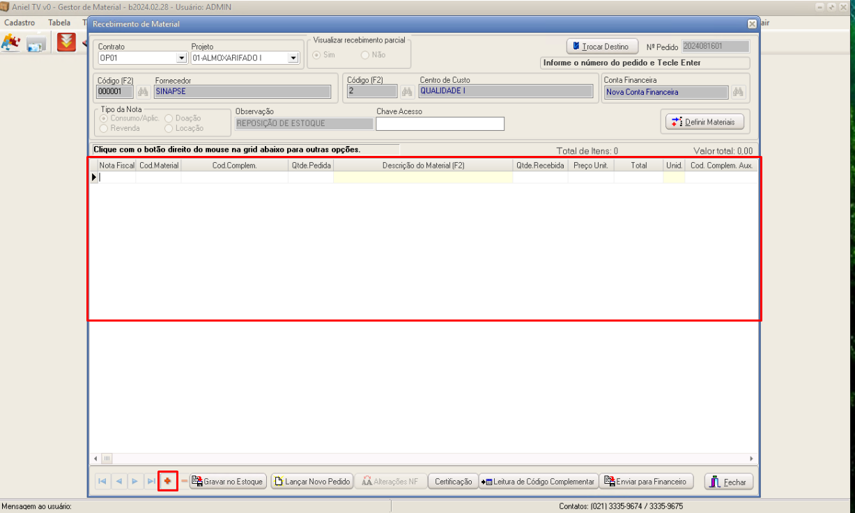This screenshot has width=855, height=513.
Task: Click the Chave Acesso input field
Action: coord(440,124)
